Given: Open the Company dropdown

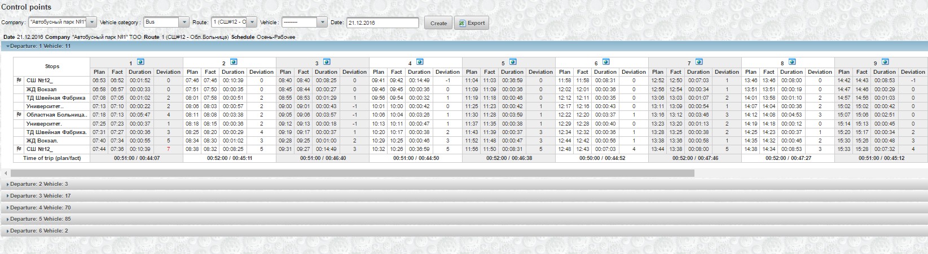Looking at the screenshot, I should tap(92, 23).
